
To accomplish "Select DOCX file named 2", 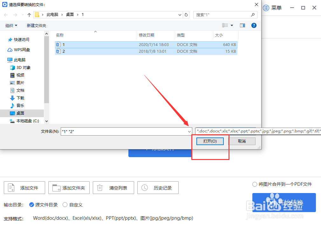I will [146, 51].
